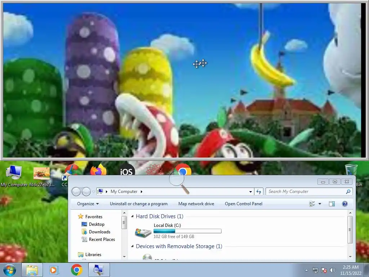The height and width of the screenshot is (277, 369).
Task: Click the file list scroll down arrow
Action: [350, 256]
